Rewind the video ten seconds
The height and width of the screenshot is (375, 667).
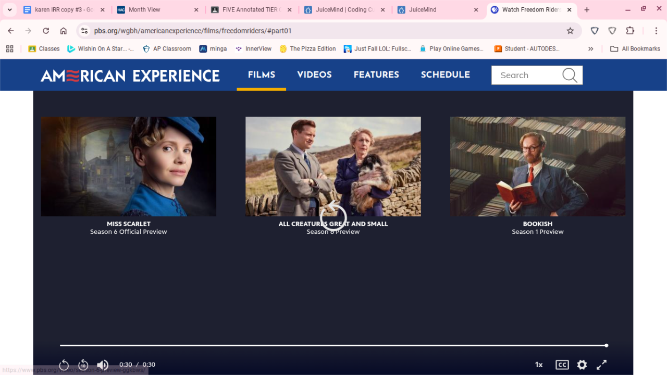click(83, 365)
